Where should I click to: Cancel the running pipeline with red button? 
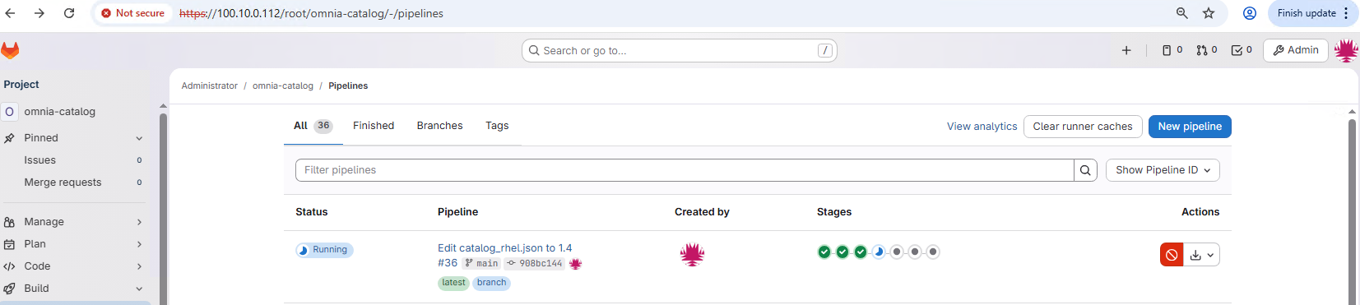(1172, 255)
